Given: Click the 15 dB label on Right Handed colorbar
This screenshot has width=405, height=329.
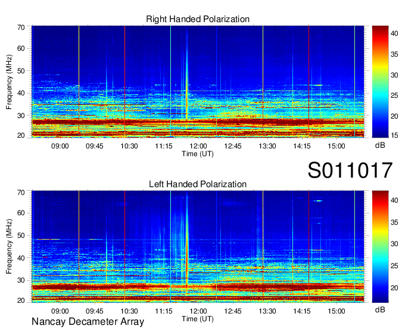Looking at the screenshot, I should [x=394, y=135].
